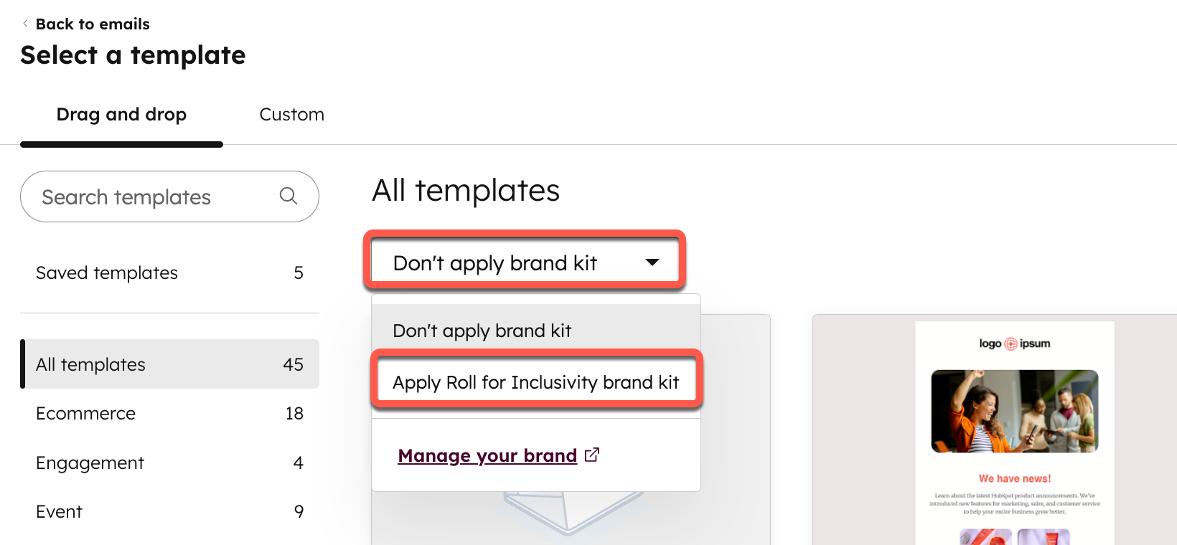Choose Apply Roll for Inclusivity brand kit
Screen dimensions: 1177x545
(x=535, y=382)
